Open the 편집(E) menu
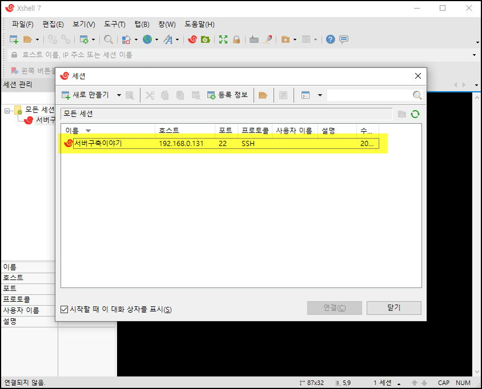The height and width of the screenshot is (389, 482). pos(53,25)
